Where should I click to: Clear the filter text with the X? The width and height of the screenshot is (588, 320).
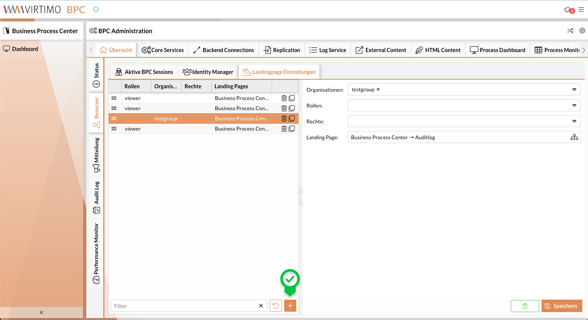[x=261, y=306]
